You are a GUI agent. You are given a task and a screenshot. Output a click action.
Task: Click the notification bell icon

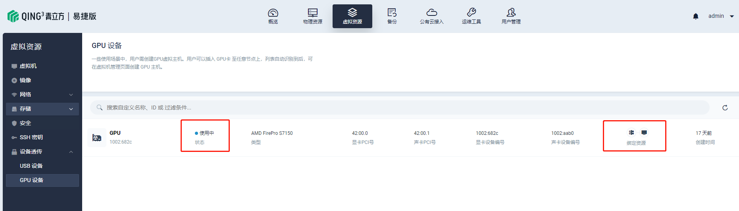click(x=696, y=16)
